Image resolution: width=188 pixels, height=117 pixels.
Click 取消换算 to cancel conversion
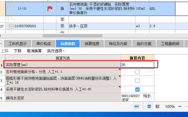pos(34,51)
